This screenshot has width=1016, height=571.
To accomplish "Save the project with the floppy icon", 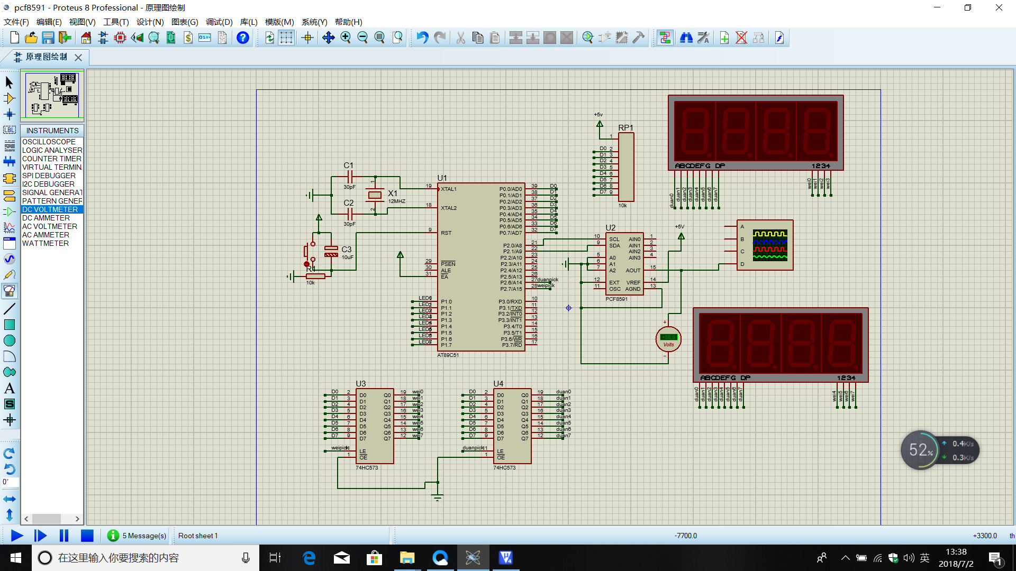I will [48, 38].
